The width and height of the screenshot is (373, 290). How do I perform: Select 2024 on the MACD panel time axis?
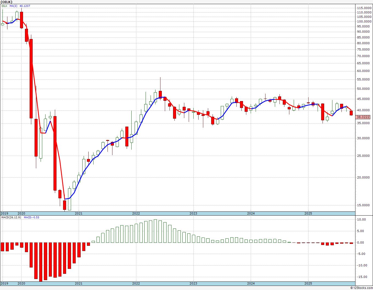[251, 283]
